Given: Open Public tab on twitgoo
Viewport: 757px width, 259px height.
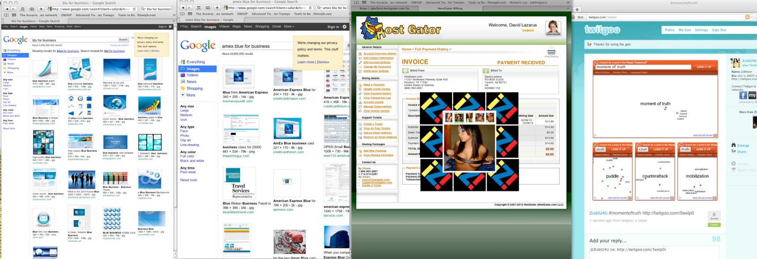Looking at the screenshot, I should click(669, 30).
